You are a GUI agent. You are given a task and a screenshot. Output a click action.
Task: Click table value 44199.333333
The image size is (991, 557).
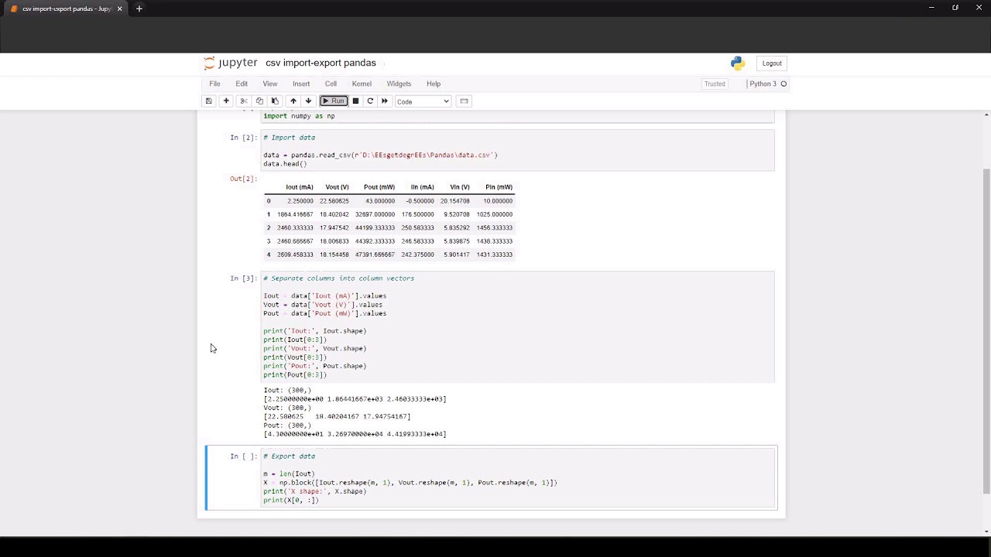[375, 228]
